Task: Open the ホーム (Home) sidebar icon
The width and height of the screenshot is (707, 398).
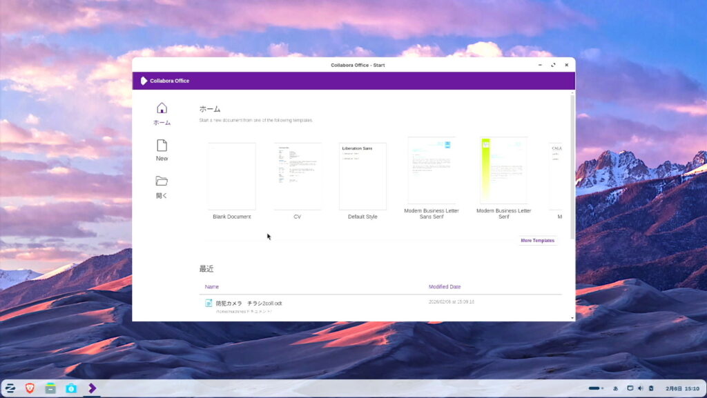Action: [162, 108]
